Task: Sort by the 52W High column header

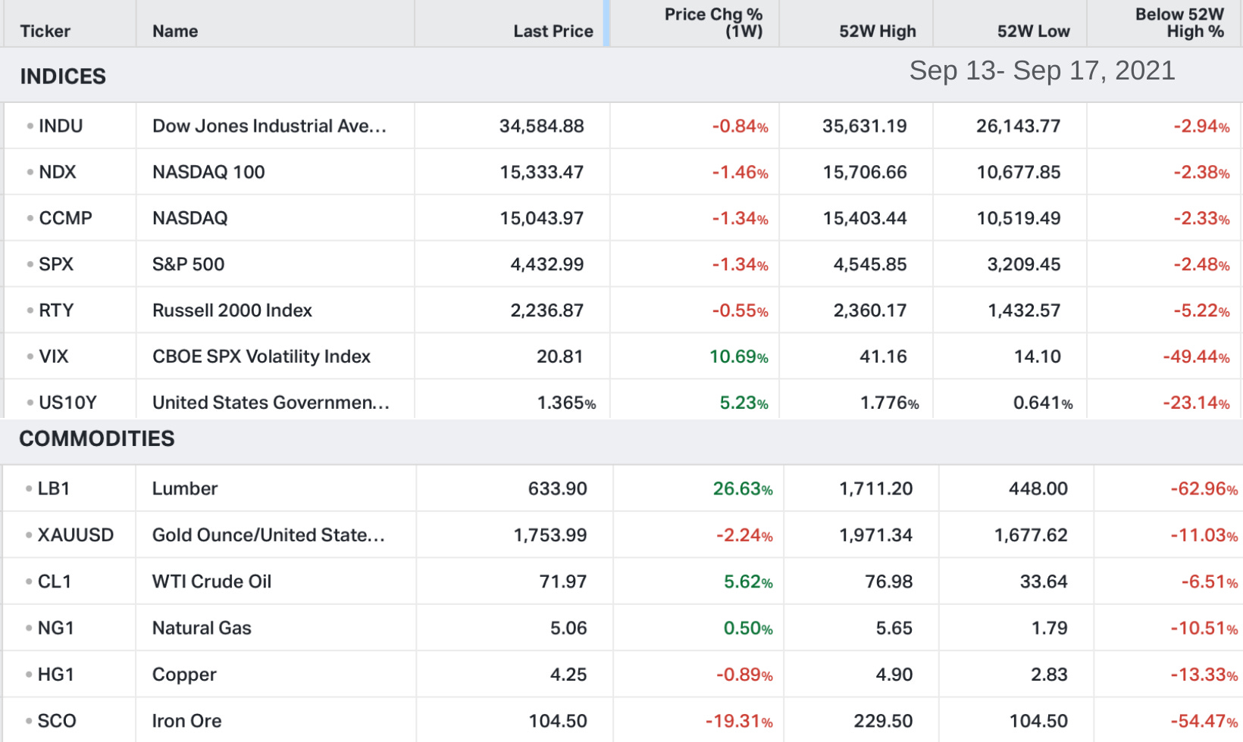Action: (x=878, y=31)
